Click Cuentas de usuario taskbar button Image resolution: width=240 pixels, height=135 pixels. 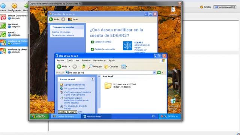(x=66, y=116)
